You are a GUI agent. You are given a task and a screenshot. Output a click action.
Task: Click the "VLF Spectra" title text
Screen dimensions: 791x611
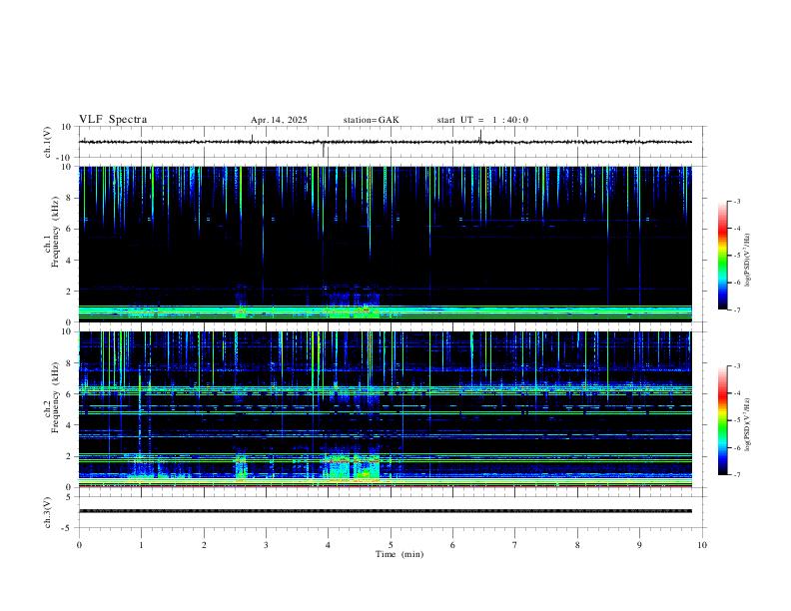pos(113,120)
